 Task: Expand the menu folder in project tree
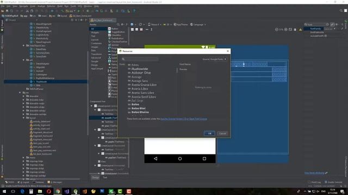(x=23, y=158)
